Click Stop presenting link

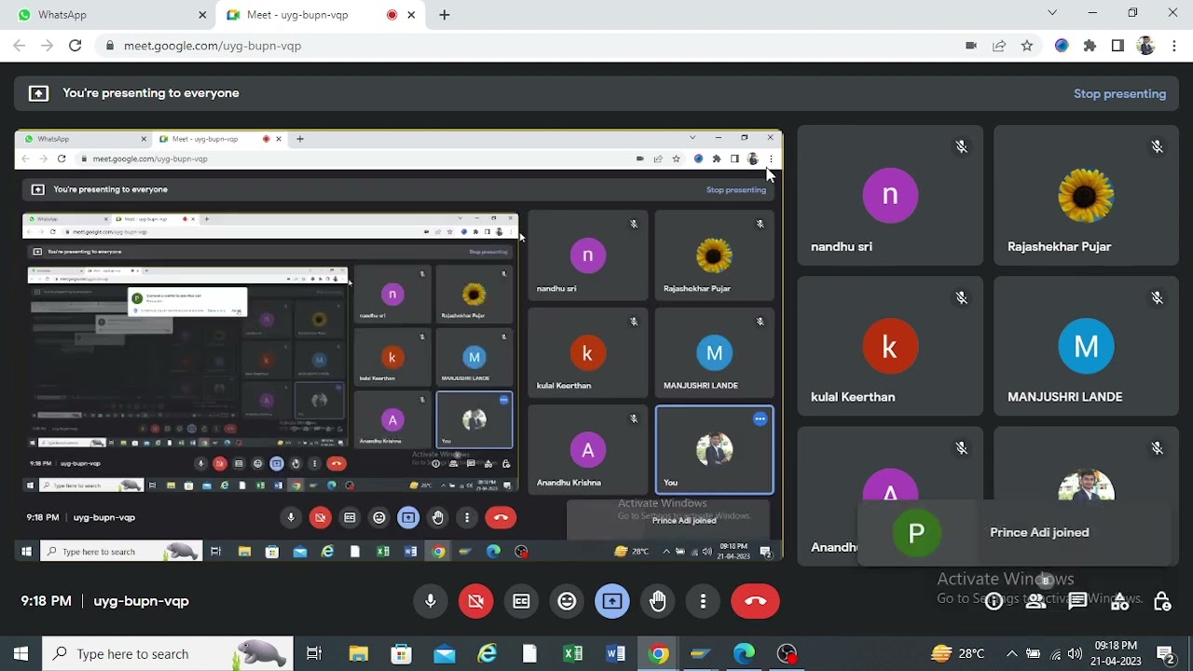1119,93
